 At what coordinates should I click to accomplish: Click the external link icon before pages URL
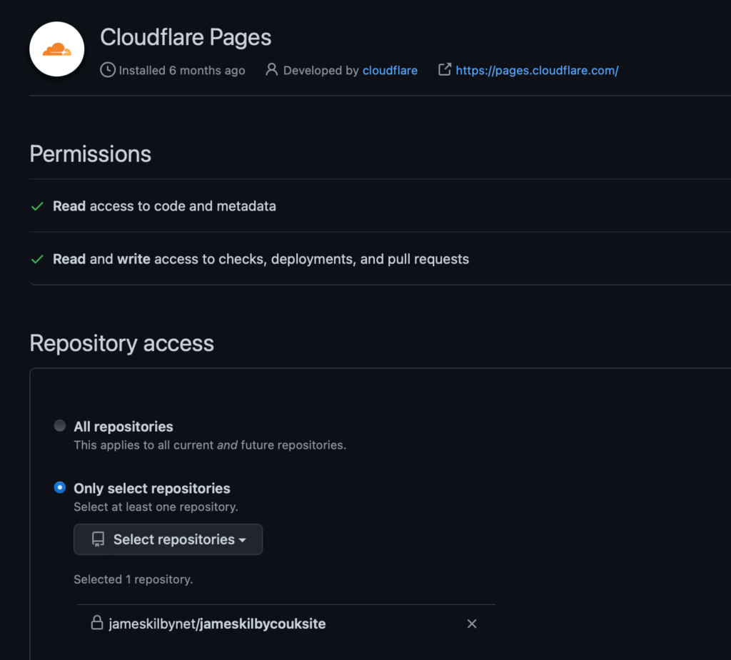[x=445, y=70]
